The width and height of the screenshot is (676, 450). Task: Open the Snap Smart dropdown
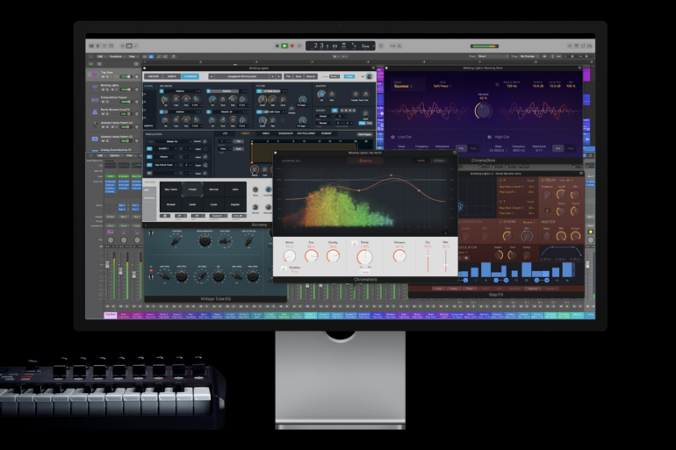point(493,56)
